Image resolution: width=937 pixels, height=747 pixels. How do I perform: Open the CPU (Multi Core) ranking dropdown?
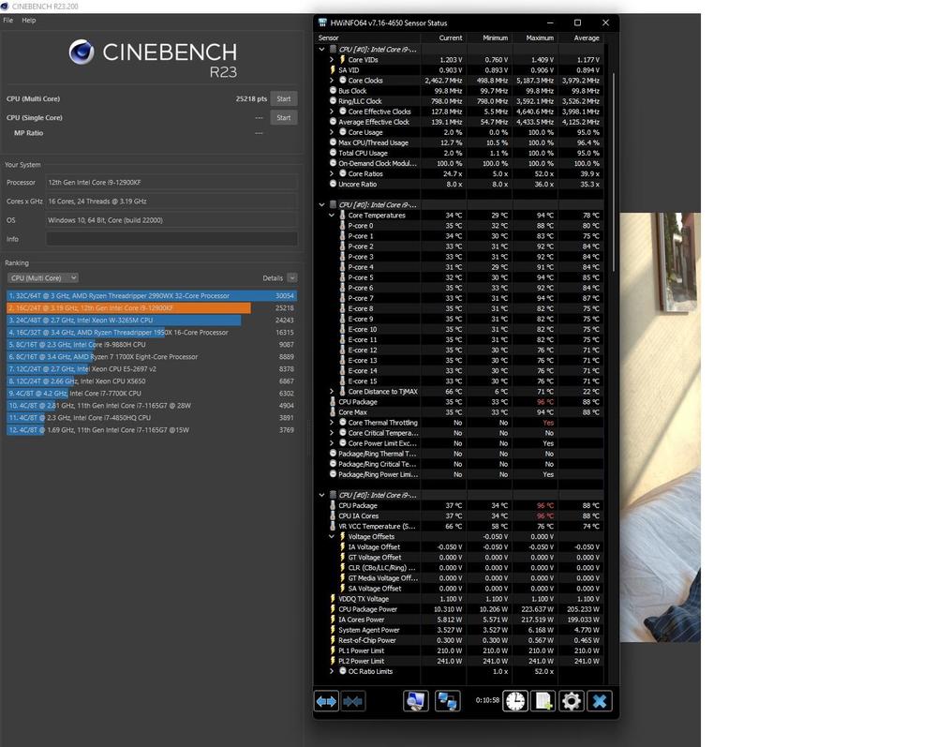point(42,278)
